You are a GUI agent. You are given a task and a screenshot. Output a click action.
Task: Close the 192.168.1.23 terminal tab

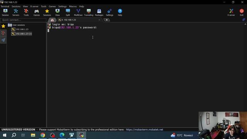pos(99,20)
